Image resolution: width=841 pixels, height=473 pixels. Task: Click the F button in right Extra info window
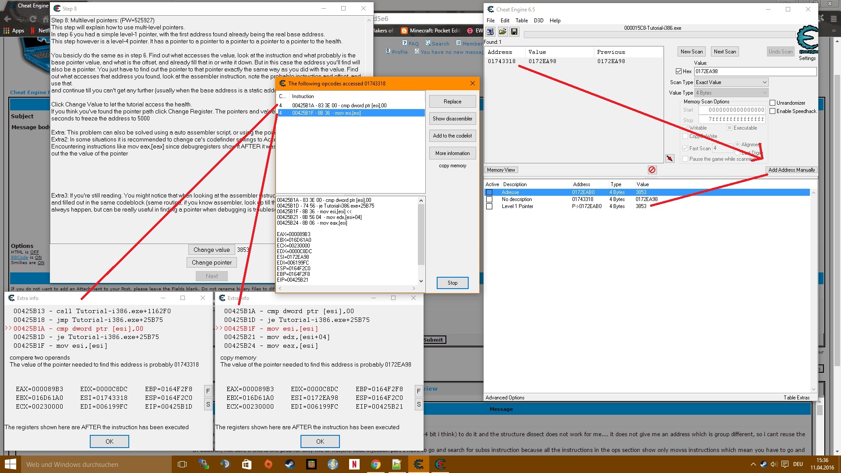[x=419, y=391]
